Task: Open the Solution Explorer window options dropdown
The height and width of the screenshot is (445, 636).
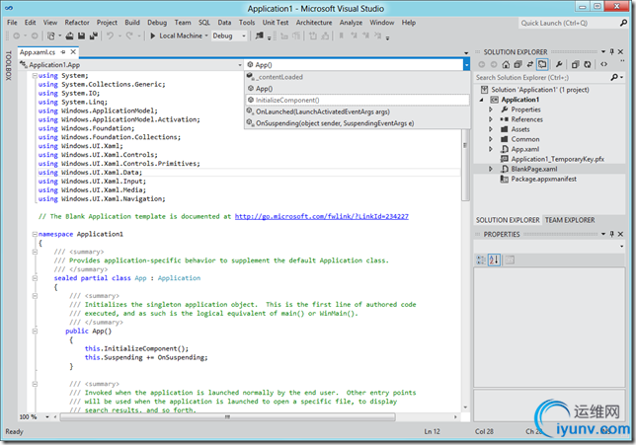Action: click(603, 52)
